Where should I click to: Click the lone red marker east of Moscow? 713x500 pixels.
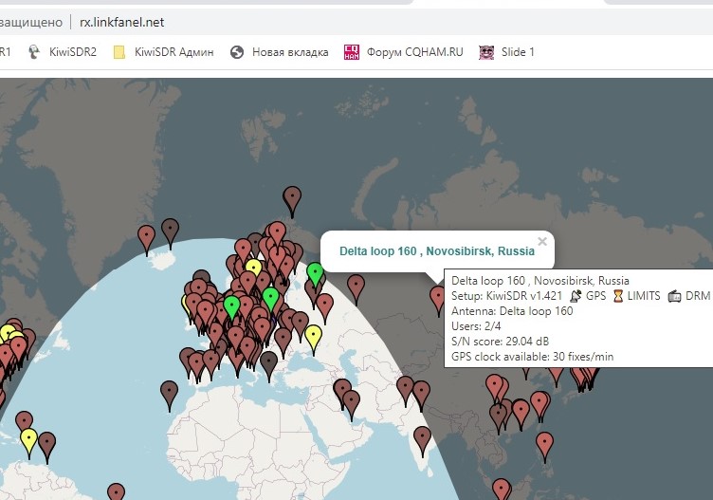[356, 287]
